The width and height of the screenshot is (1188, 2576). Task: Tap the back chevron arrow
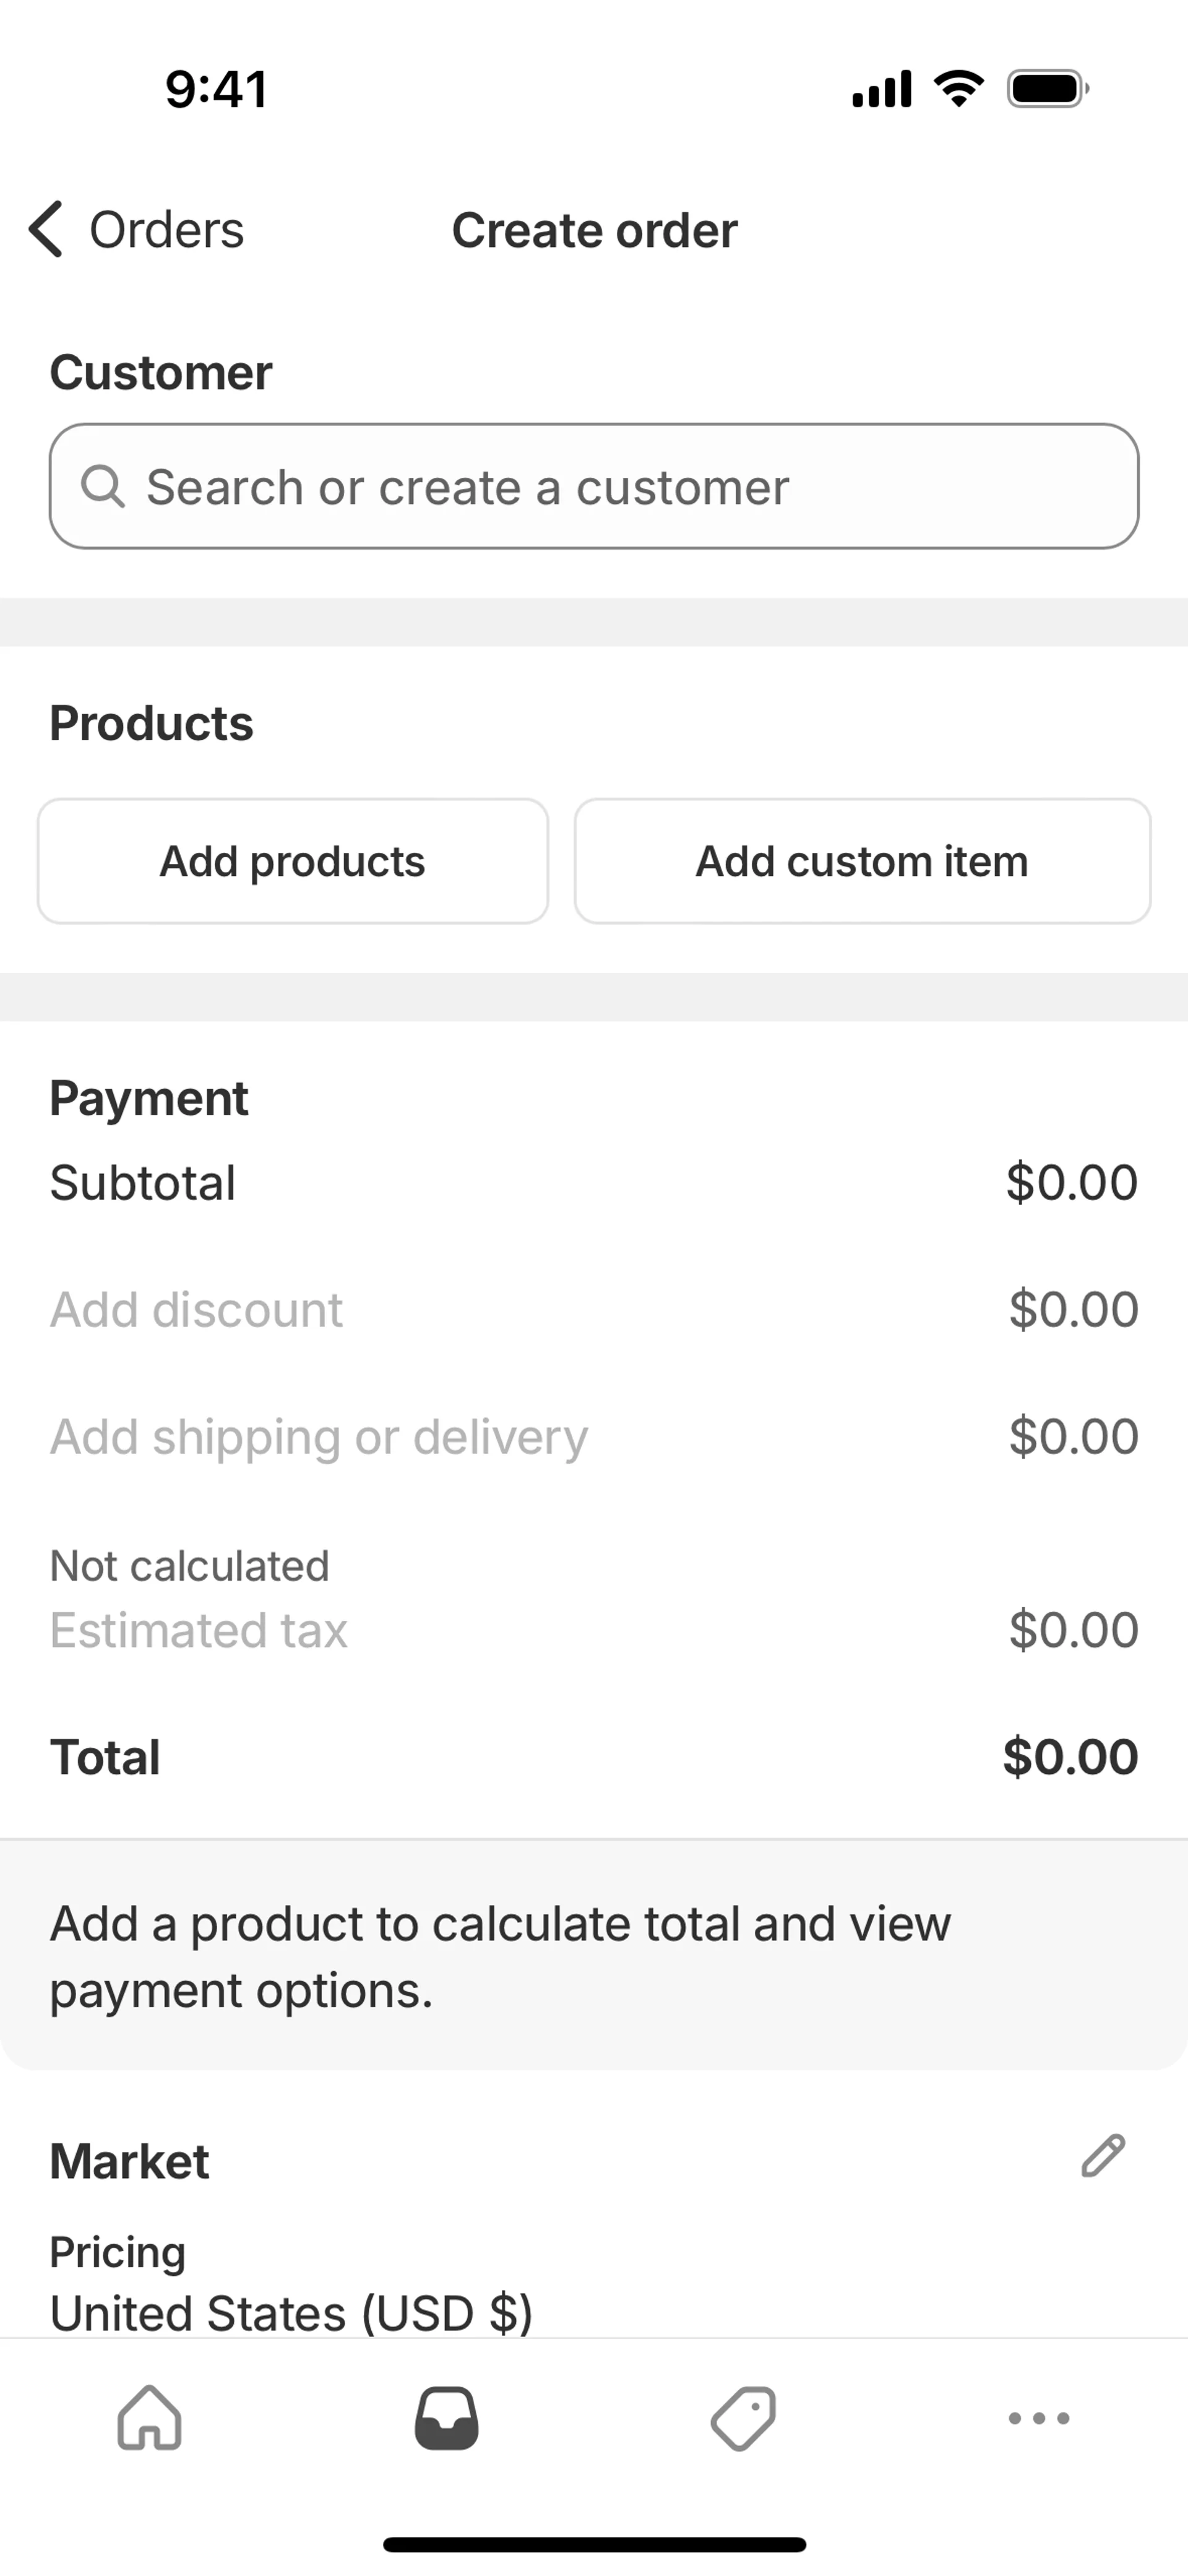(x=46, y=229)
